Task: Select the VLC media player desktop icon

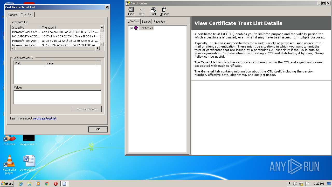Action: point(9,165)
